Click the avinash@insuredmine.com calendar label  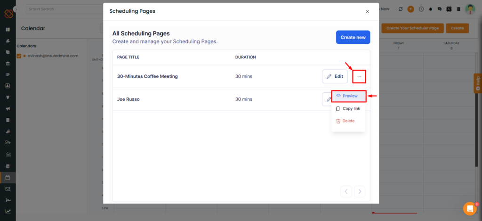pos(53,56)
